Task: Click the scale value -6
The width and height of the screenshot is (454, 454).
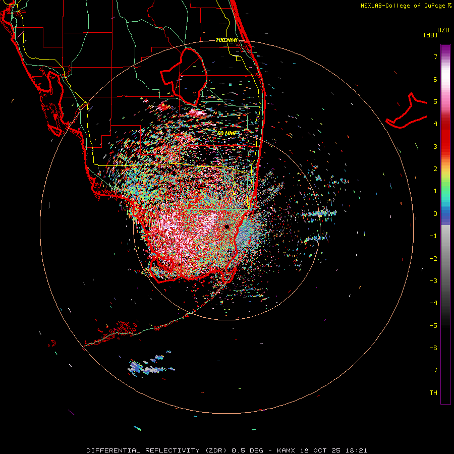Action: click(433, 348)
